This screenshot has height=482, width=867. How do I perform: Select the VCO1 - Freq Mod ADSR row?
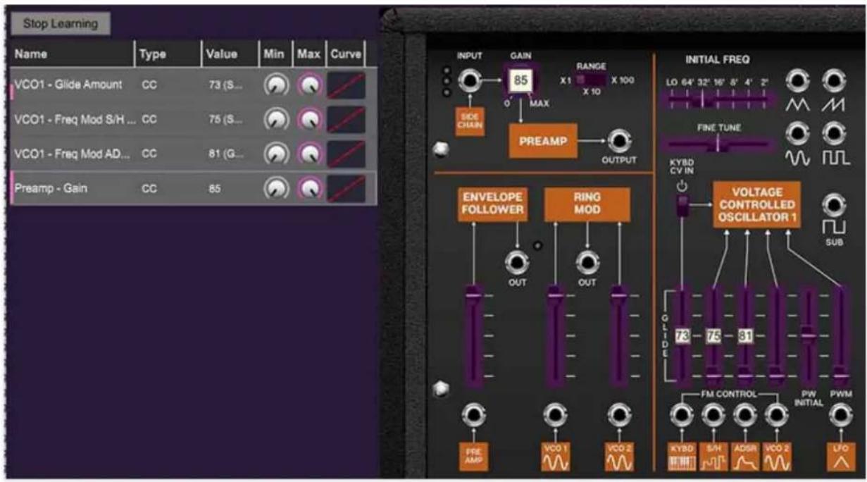click(194, 154)
